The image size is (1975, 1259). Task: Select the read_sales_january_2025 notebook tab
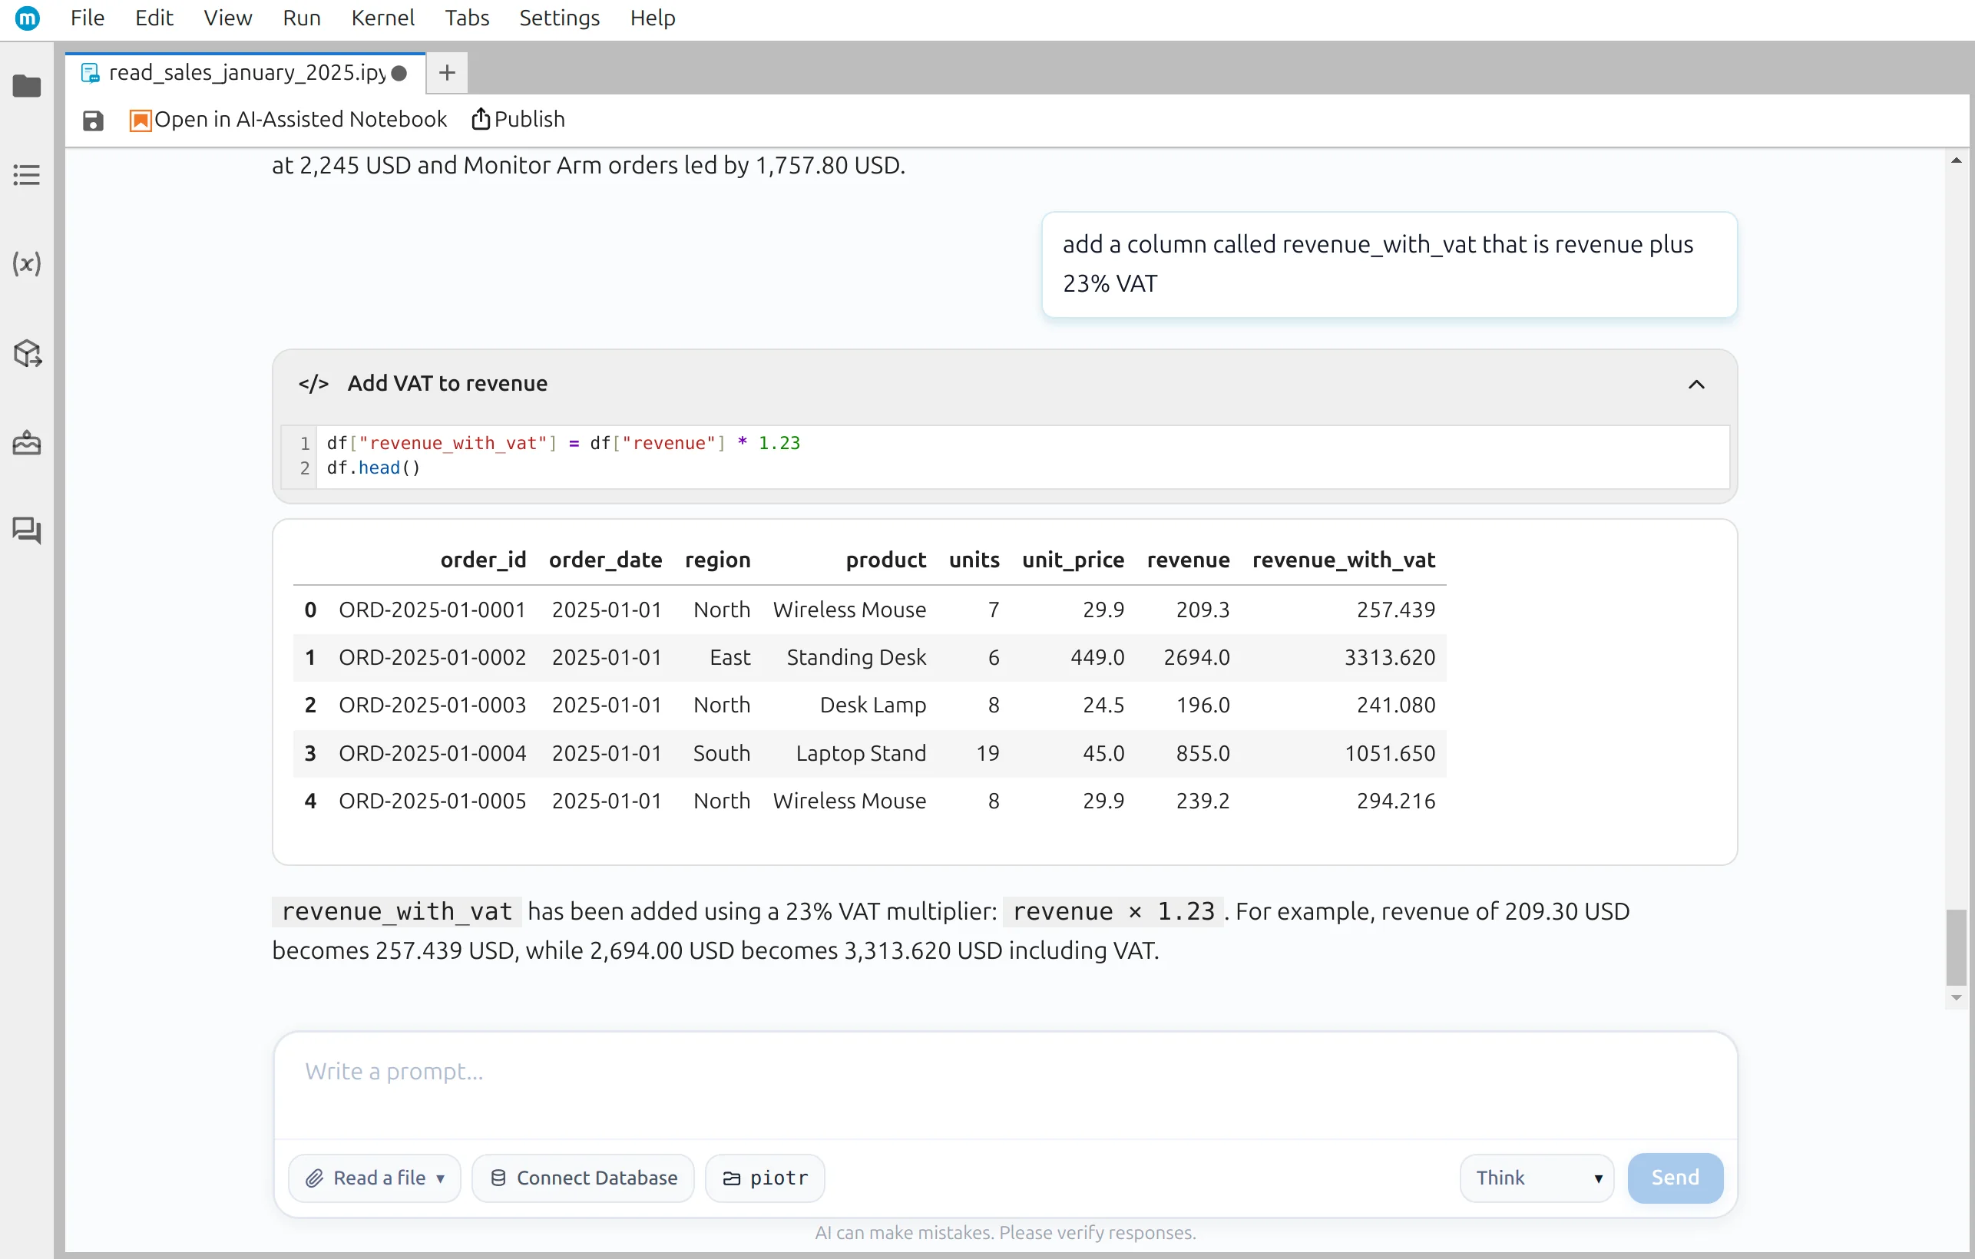pyautogui.click(x=245, y=73)
